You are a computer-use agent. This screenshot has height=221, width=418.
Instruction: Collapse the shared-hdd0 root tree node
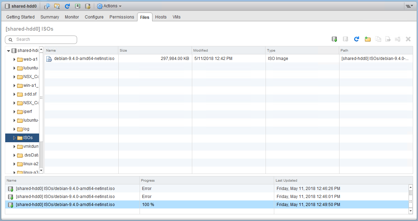point(8,51)
